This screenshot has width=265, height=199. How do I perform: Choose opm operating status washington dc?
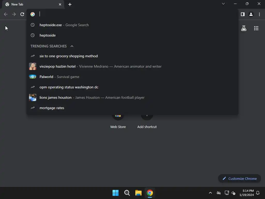tap(132, 87)
